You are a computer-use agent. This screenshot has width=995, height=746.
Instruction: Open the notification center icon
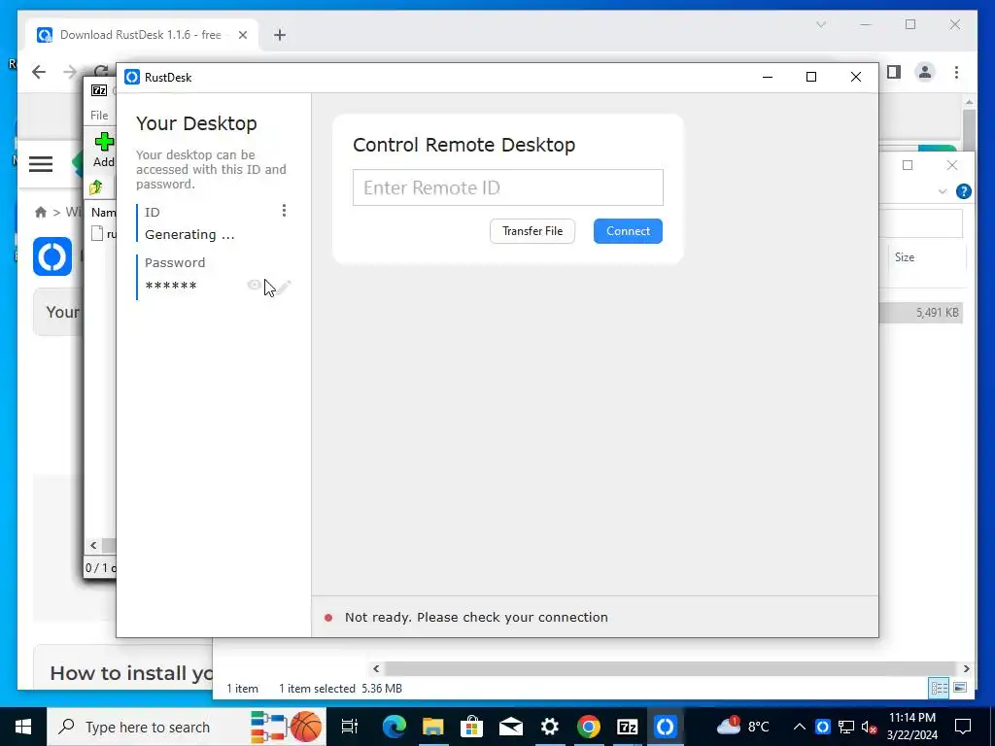click(x=963, y=727)
